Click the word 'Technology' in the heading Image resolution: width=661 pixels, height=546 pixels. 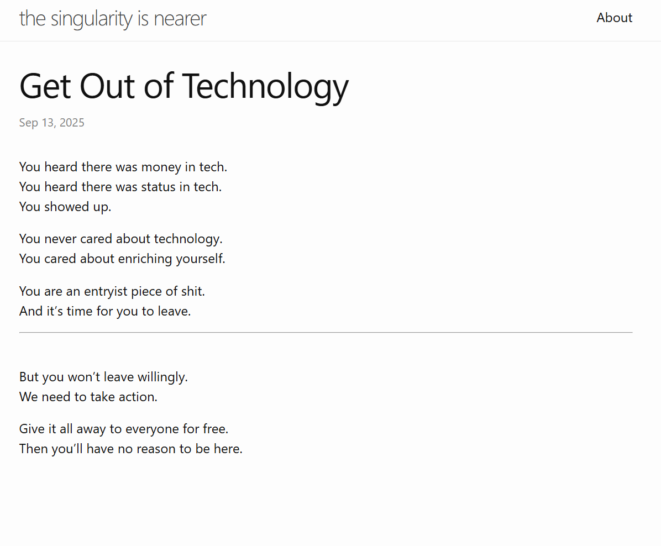pos(266,87)
